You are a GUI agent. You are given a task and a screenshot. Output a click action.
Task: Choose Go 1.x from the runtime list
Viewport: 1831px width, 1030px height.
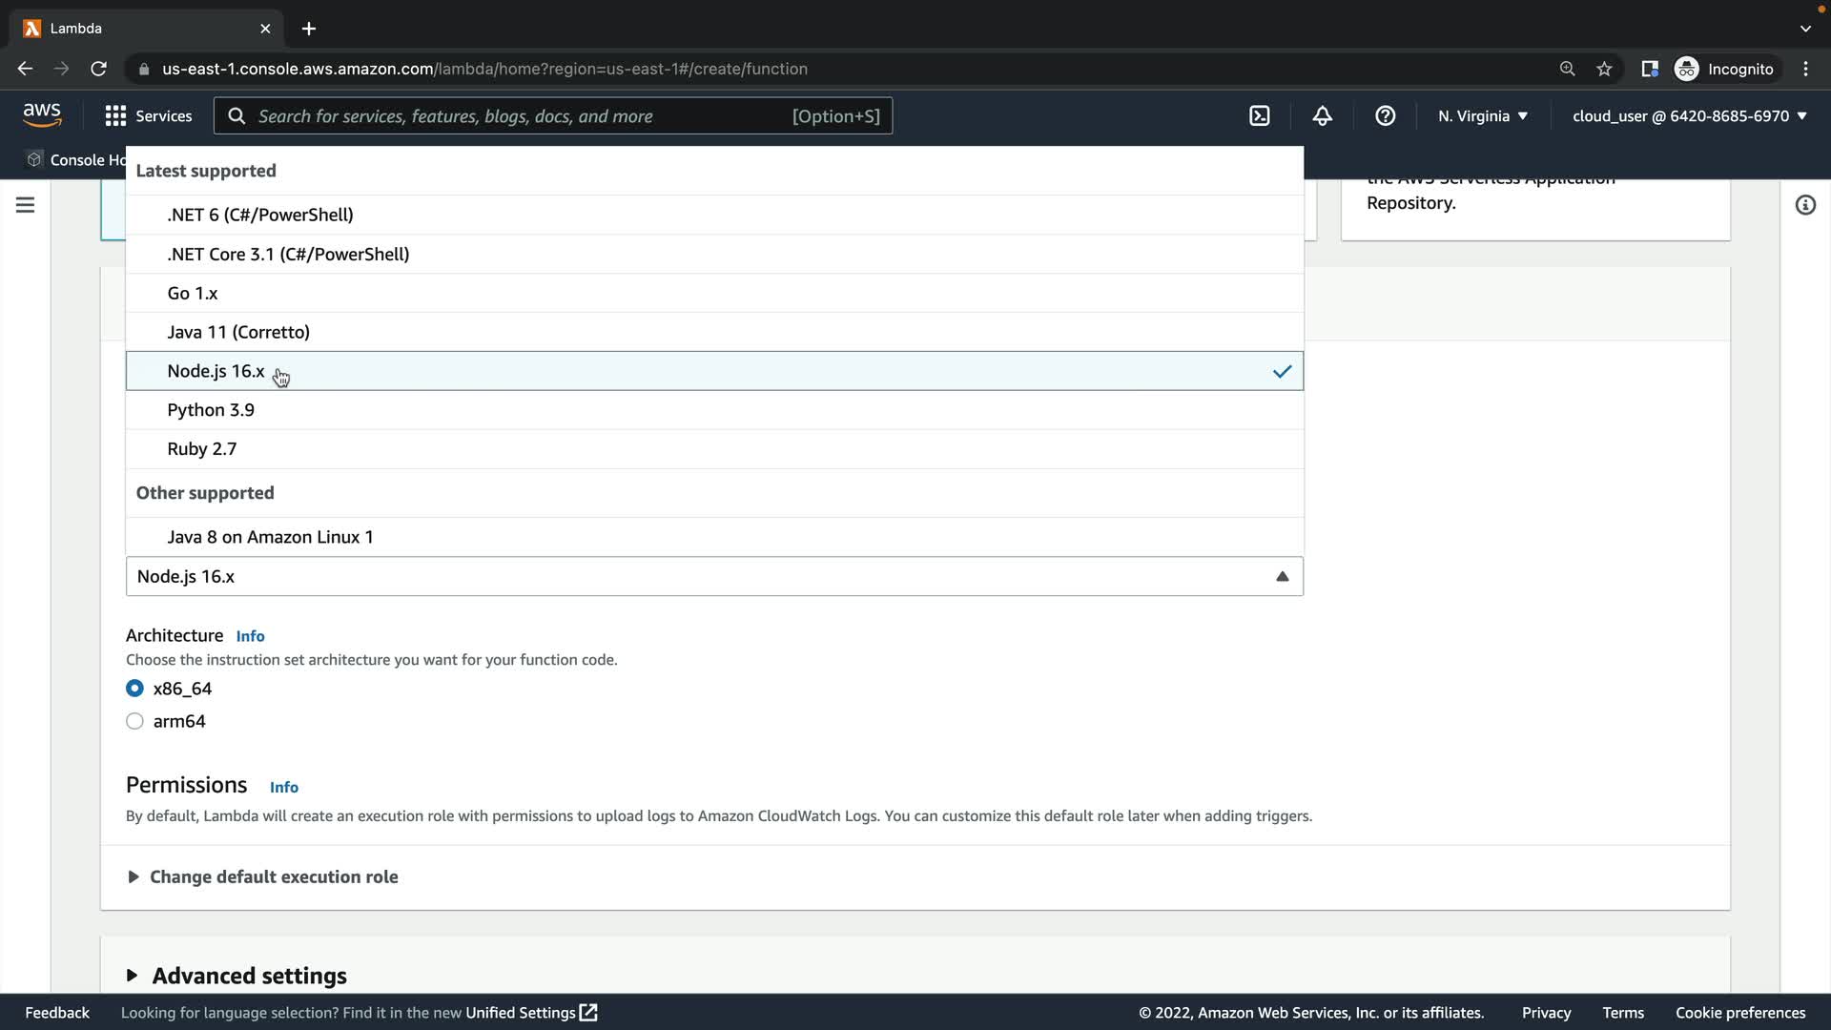pos(193,294)
